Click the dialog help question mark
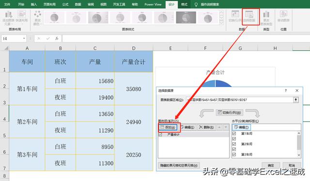The height and width of the screenshot is (181, 310). (x=286, y=90)
